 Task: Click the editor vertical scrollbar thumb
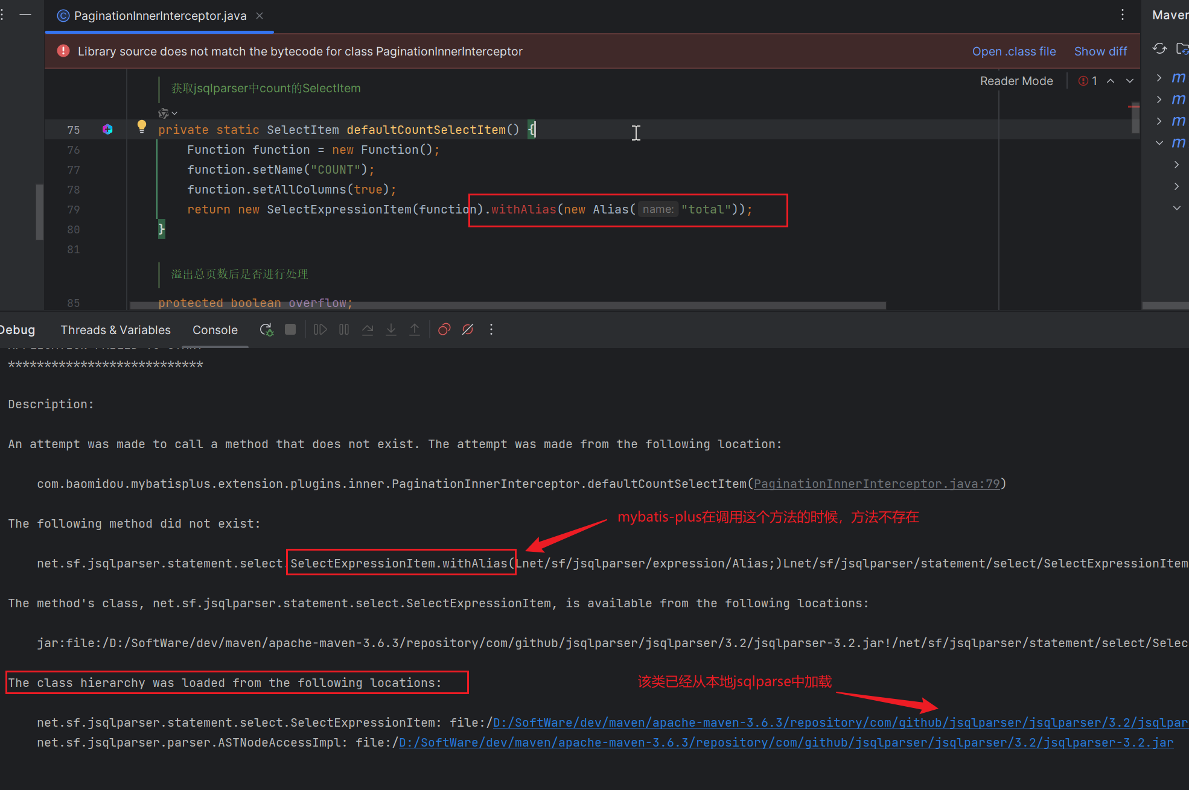click(1135, 119)
